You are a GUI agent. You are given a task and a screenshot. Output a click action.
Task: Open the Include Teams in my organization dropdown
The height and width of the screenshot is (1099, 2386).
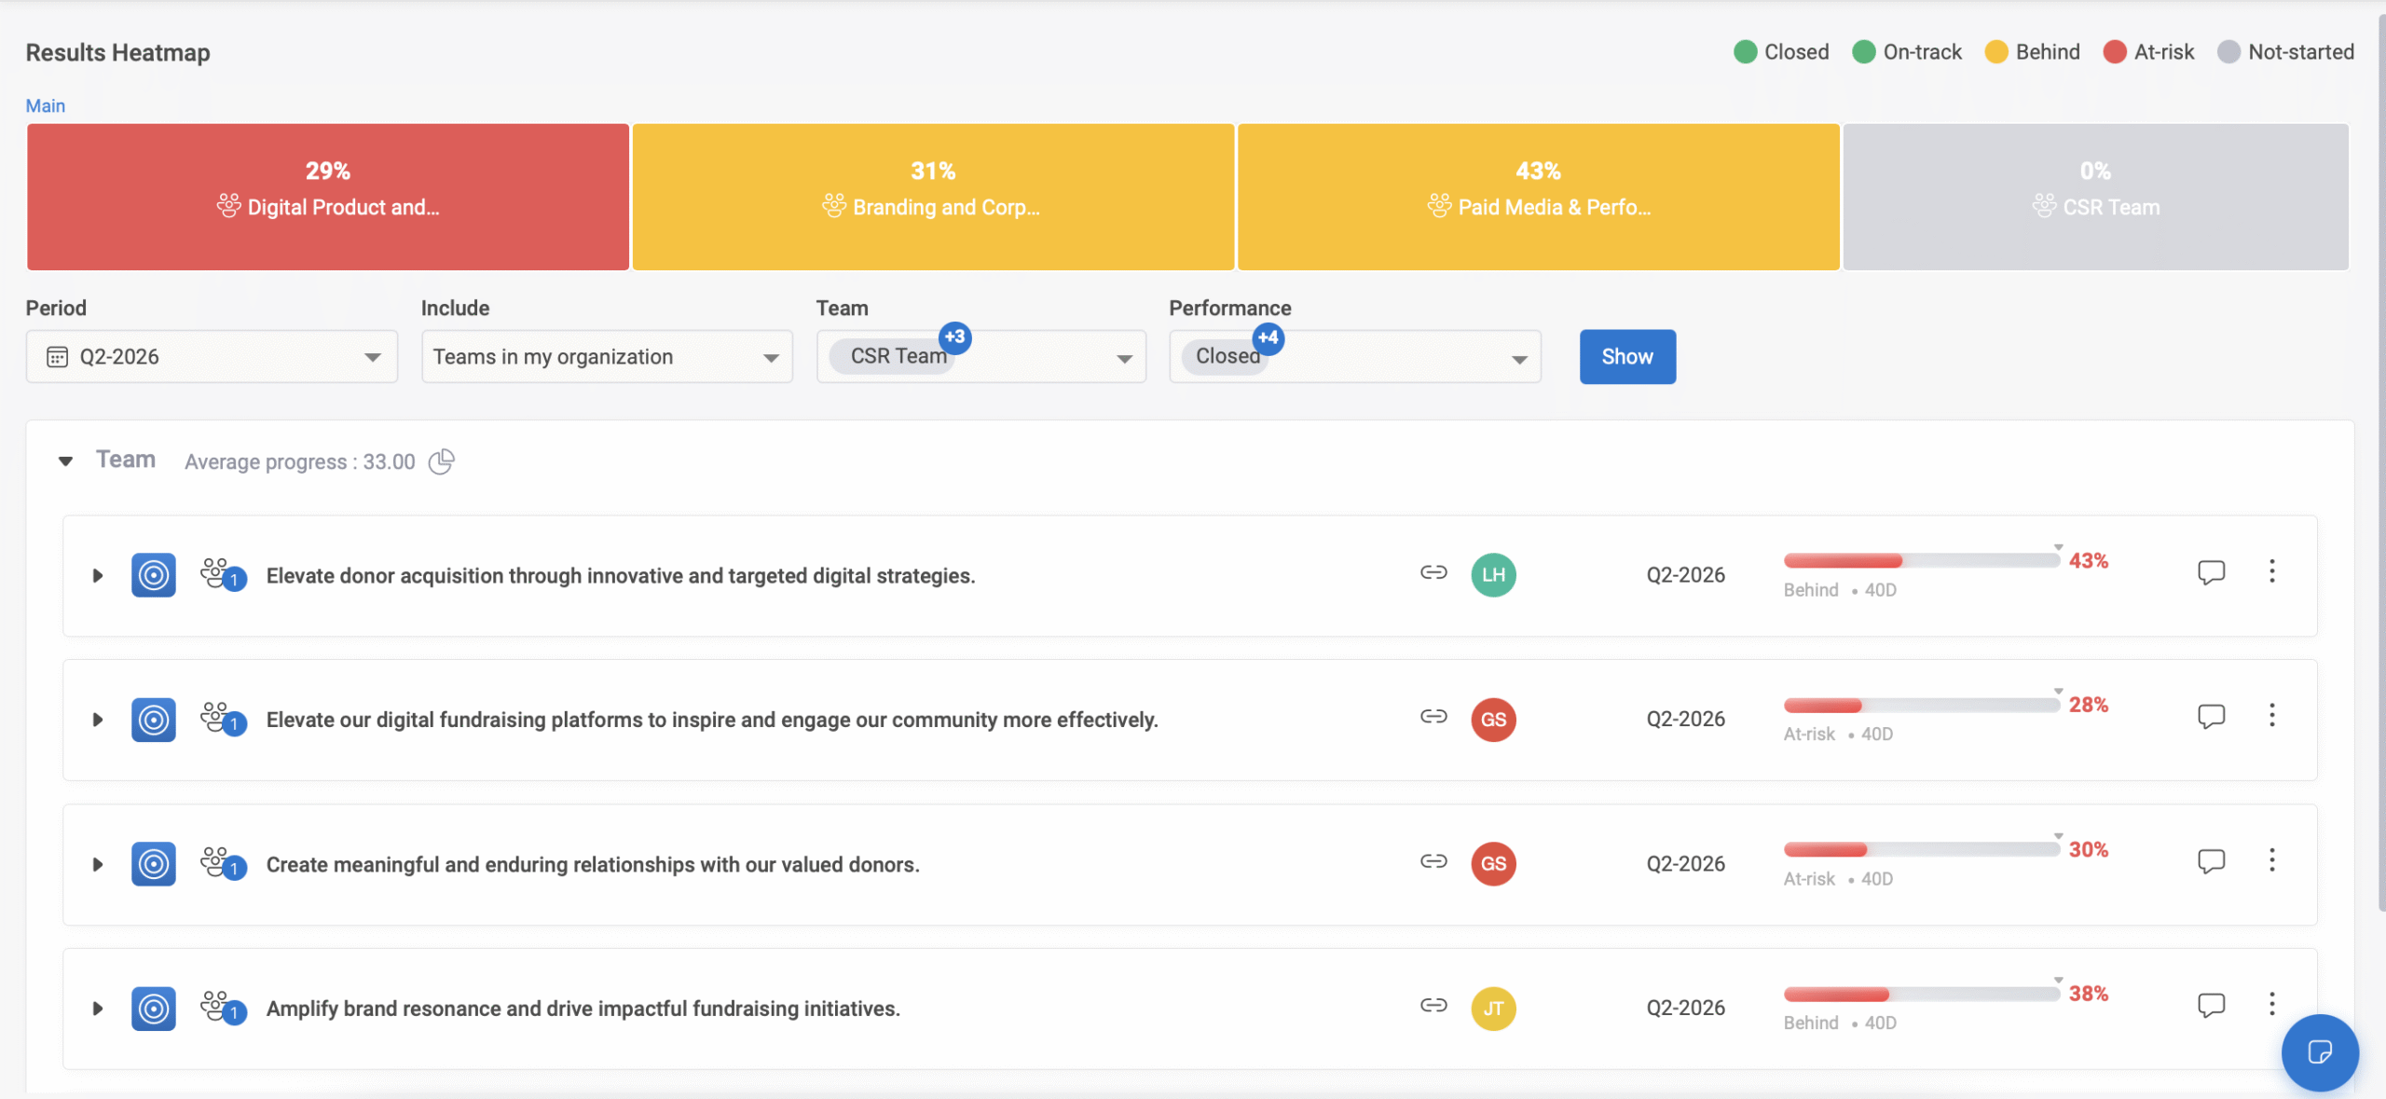[x=607, y=356]
